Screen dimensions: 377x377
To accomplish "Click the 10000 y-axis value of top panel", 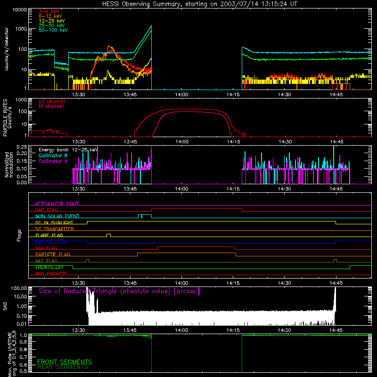I will (20, 10).
